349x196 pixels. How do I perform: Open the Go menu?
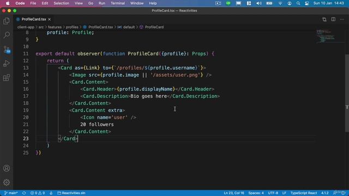91,3
